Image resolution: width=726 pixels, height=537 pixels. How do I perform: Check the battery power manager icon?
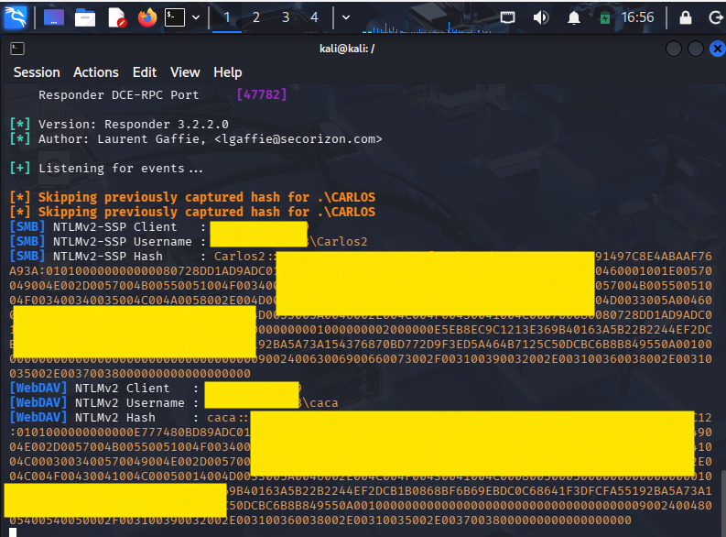[604, 17]
